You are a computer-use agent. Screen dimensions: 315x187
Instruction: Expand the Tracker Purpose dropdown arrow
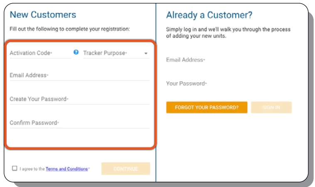(146, 53)
